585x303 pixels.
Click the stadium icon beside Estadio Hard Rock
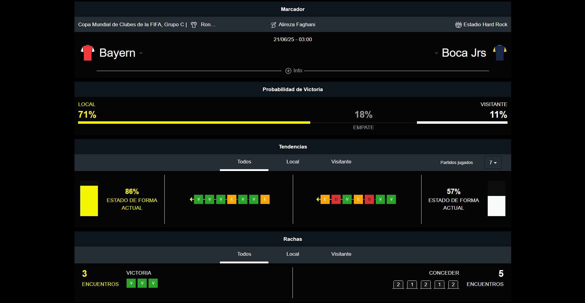click(458, 25)
